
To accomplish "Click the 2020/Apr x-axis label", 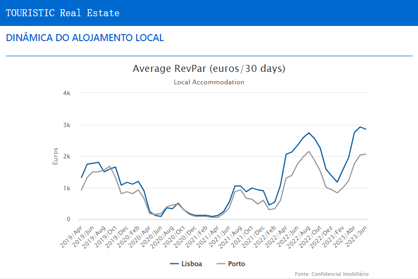I will pos(139,236).
